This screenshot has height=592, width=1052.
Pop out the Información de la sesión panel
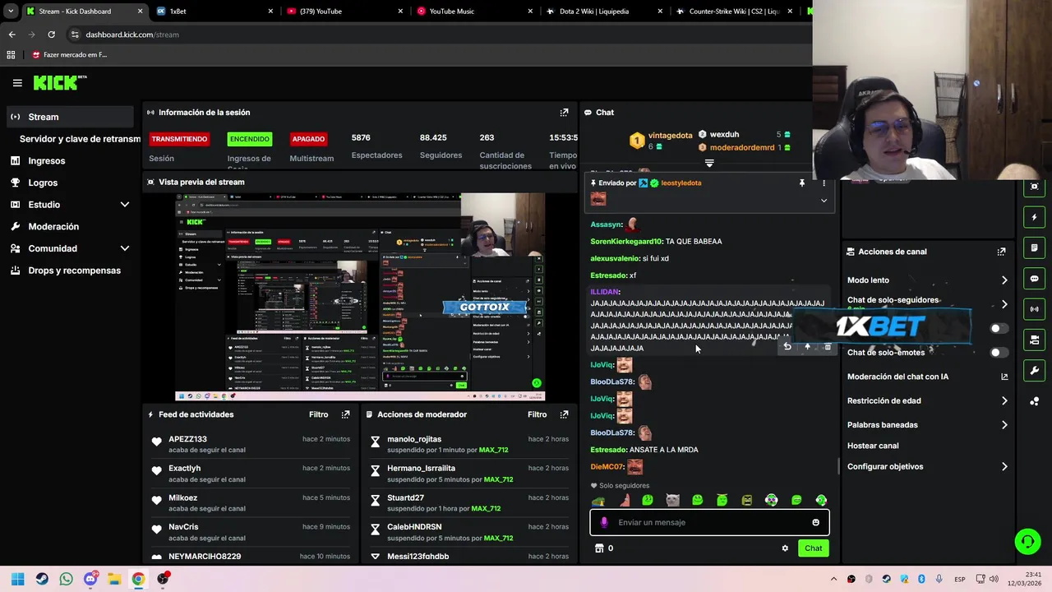564,113
